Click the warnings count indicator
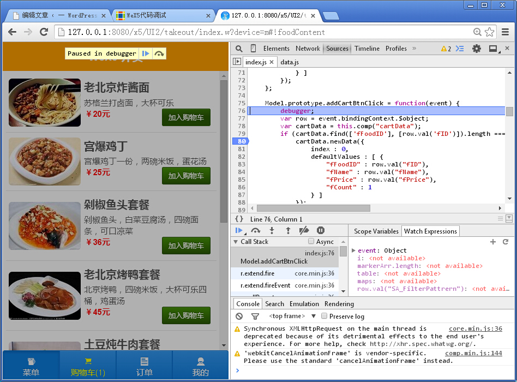 446,49
